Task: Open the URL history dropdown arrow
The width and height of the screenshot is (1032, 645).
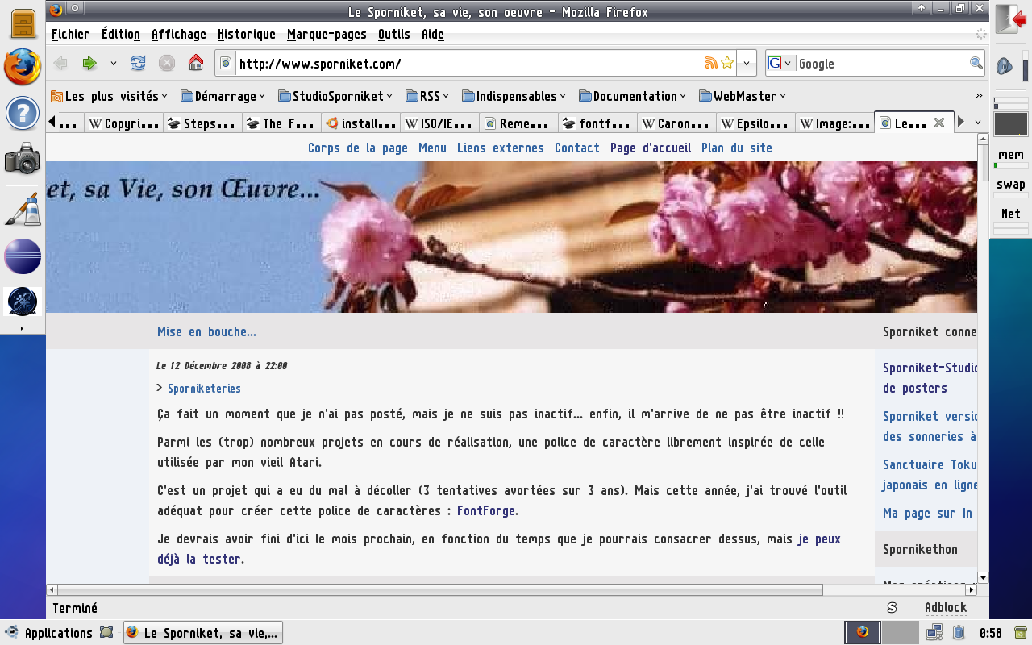Action: pos(747,64)
